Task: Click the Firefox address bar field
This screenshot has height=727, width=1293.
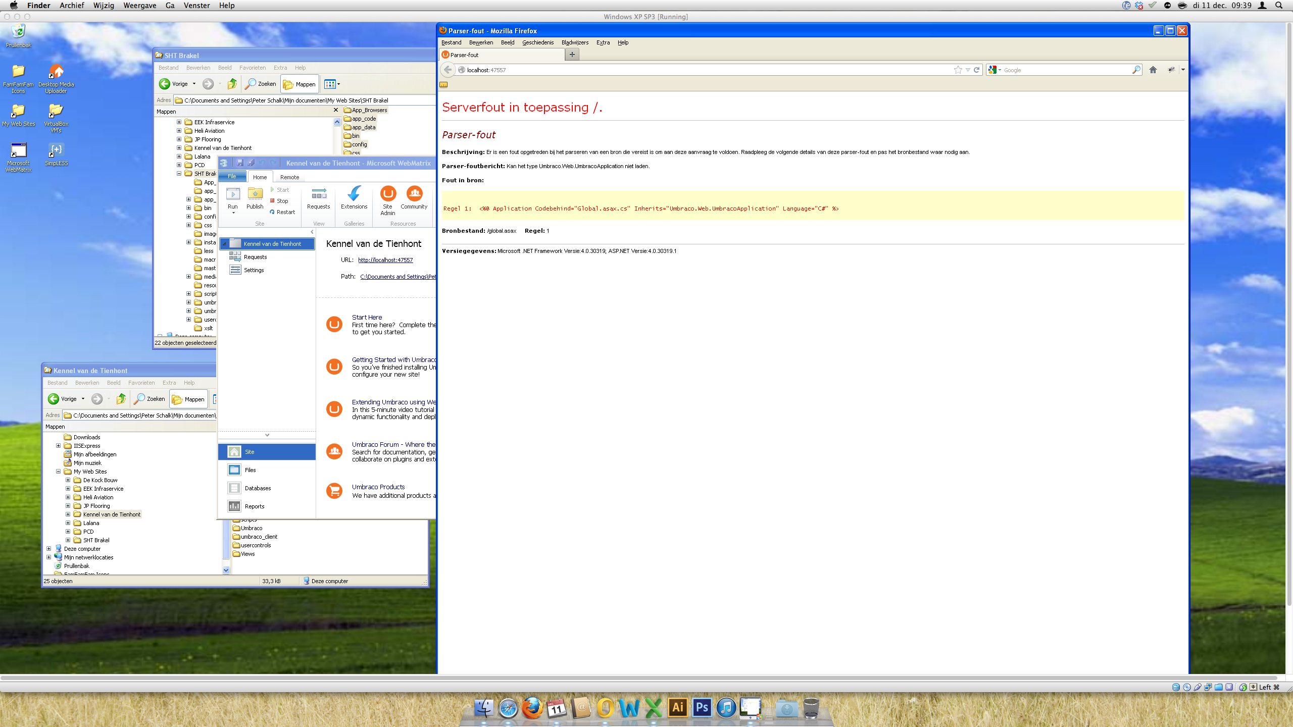Action: [707, 70]
